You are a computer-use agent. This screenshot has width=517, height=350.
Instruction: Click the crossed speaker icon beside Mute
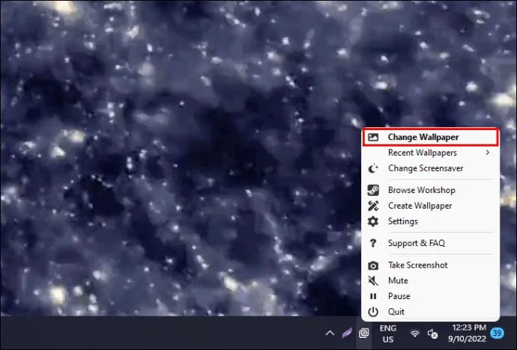[373, 280]
